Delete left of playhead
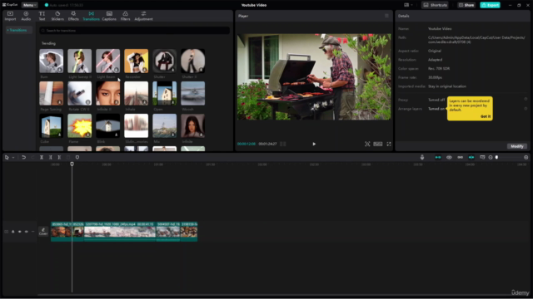The width and height of the screenshot is (533, 299). (x=50, y=158)
